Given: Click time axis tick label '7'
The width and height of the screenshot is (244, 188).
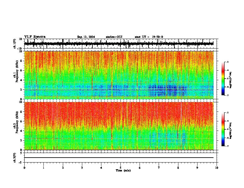Looking at the screenshot, I should click(x=159, y=168).
